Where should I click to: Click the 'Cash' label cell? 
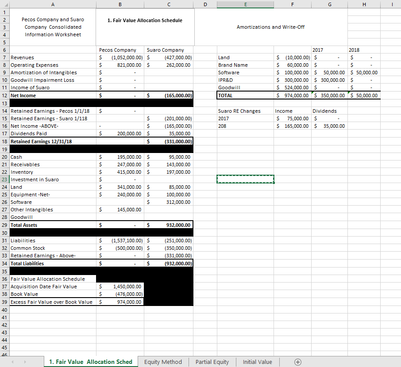click(x=53, y=157)
